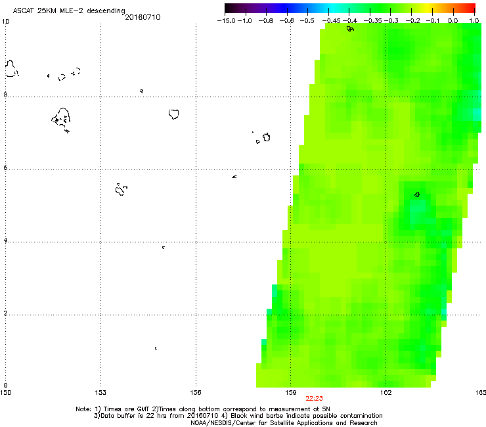The image size is (486, 427).
Task: Click the -0.2 colorbar label
Action: (x=413, y=21)
